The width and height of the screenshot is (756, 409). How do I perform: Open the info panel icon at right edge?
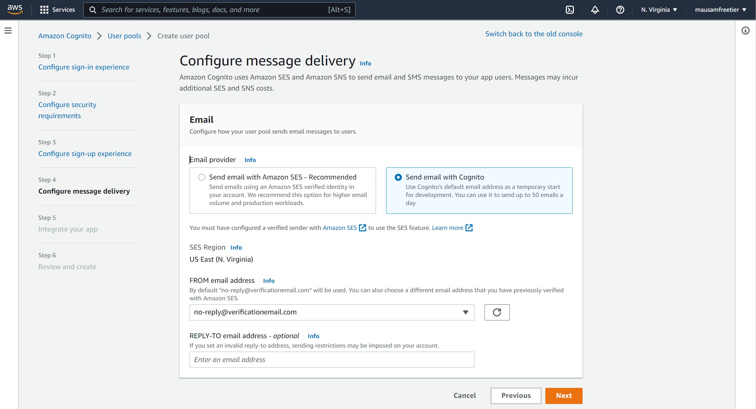745,31
